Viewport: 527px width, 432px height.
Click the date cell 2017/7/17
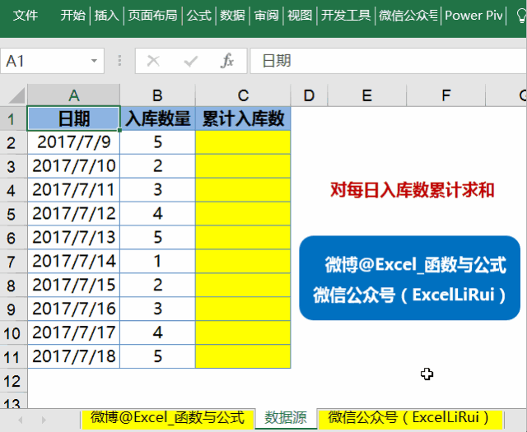coord(73,332)
